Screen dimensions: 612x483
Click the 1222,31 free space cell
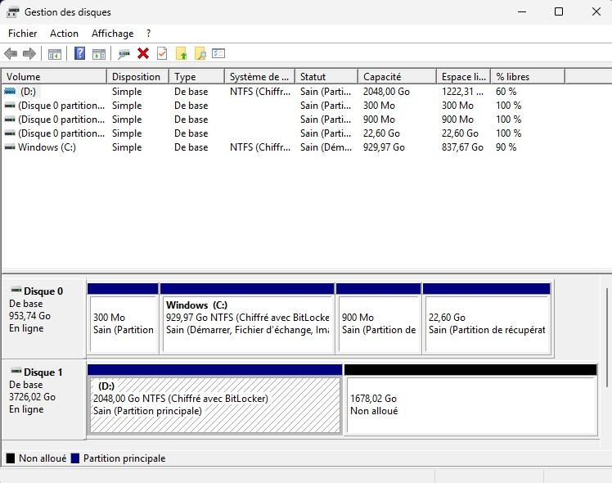click(462, 92)
